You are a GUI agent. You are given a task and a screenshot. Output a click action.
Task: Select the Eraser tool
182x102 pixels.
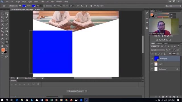(x=2, y=31)
